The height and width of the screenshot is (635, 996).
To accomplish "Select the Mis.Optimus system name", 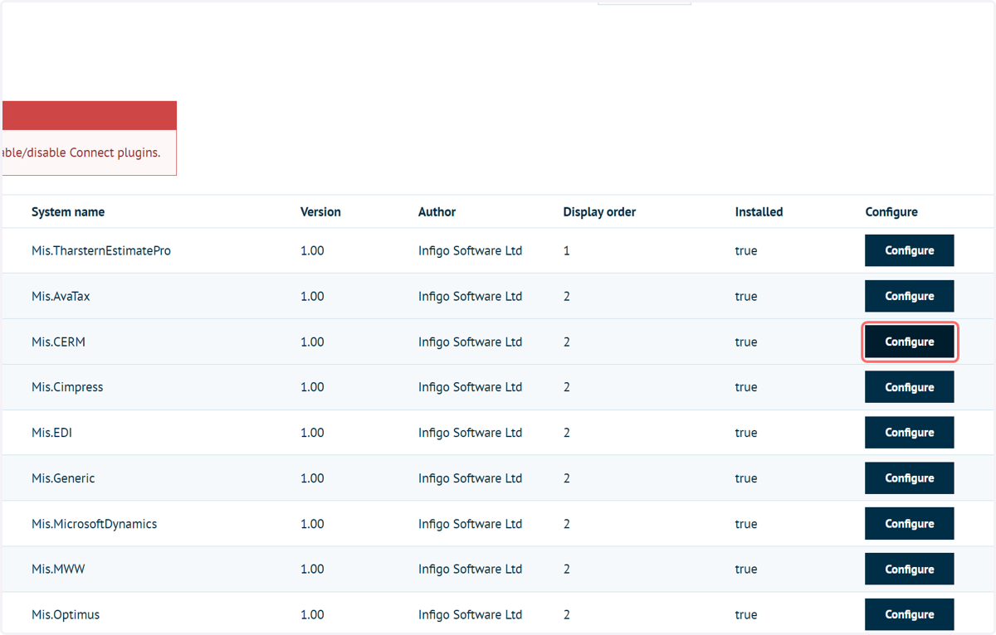I will click(66, 615).
